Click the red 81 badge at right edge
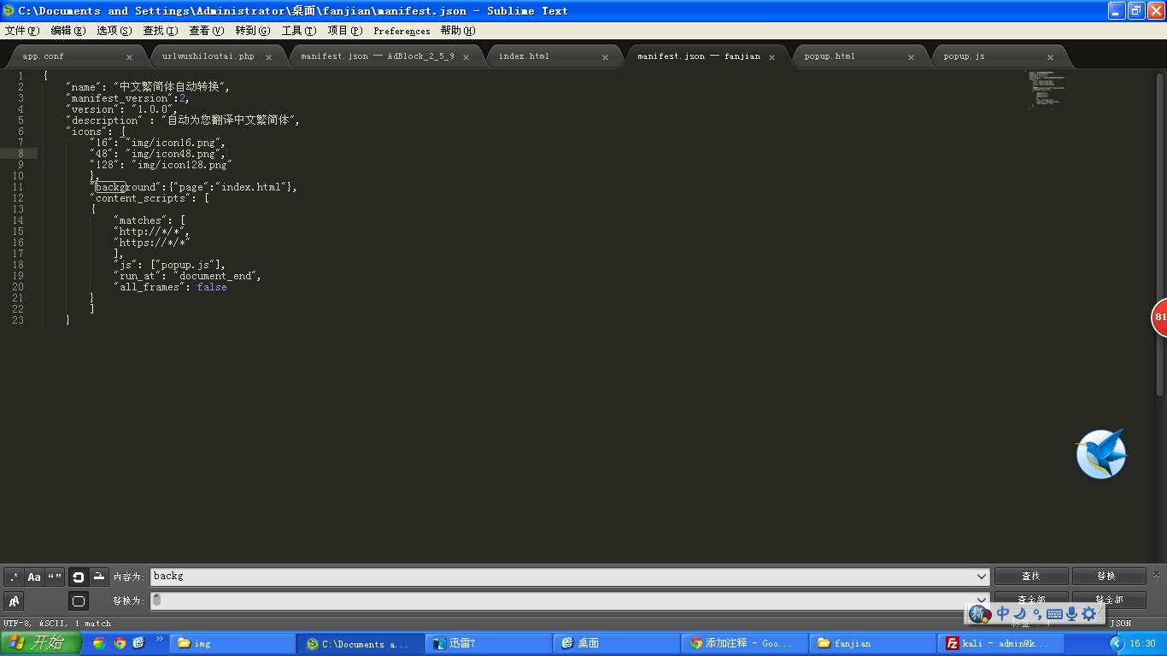The height and width of the screenshot is (656, 1167). click(1159, 317)
